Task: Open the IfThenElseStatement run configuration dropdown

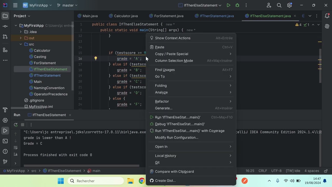Action: click(200, 5)
